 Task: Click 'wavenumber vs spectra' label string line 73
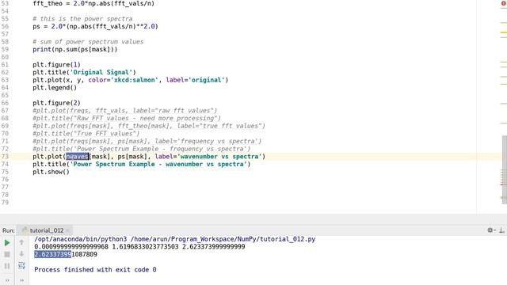pyautogui.click(x=220, y=157)
